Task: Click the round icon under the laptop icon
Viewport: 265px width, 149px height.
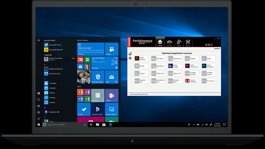Action: pos(130,58)
